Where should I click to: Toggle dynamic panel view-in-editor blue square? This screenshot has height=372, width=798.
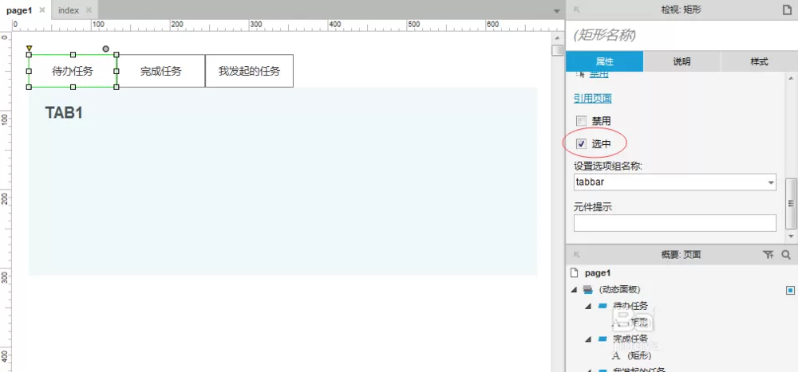[790, 290]
